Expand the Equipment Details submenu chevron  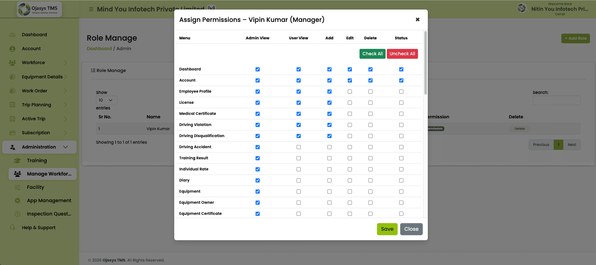[x=65, y=77]
